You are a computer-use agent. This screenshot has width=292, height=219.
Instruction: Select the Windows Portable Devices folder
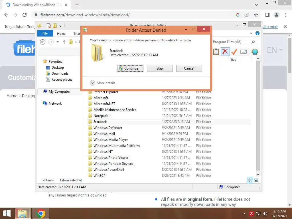[x=168, y=163]
